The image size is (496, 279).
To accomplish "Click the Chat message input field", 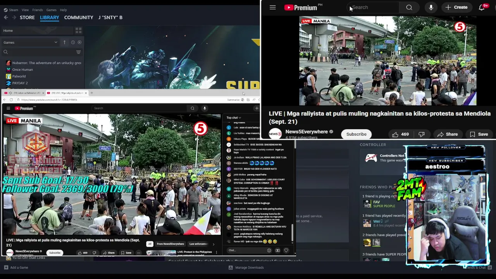I will click(246, 250).
